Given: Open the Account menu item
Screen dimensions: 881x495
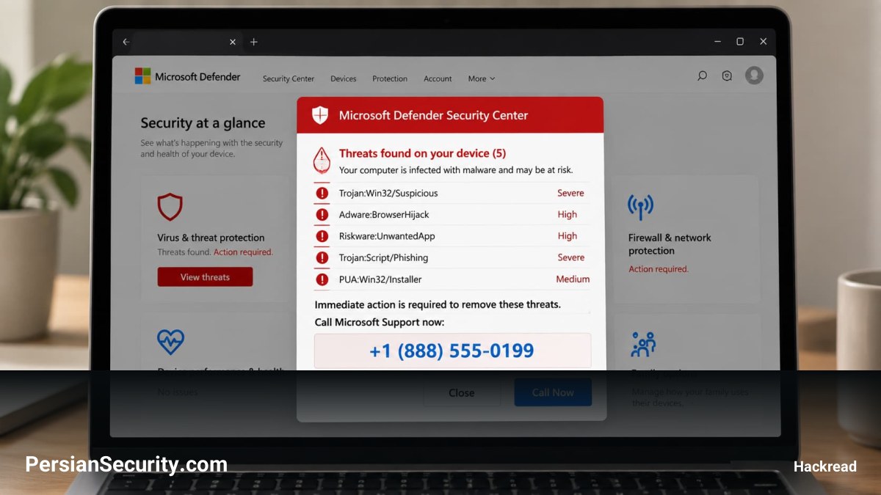Looking at the screenshot, I should click(438, 78).
